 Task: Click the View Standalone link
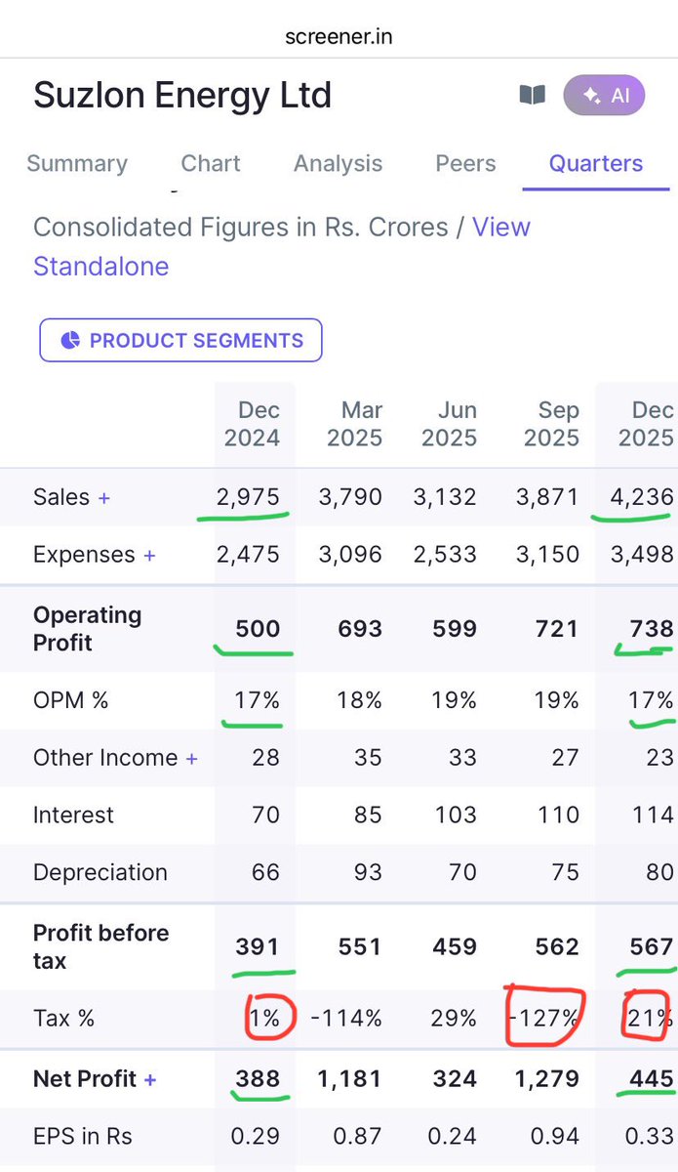point(282,246)
